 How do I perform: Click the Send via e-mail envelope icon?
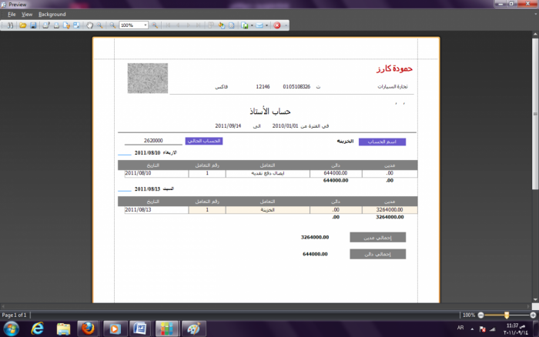click(260, 25)
